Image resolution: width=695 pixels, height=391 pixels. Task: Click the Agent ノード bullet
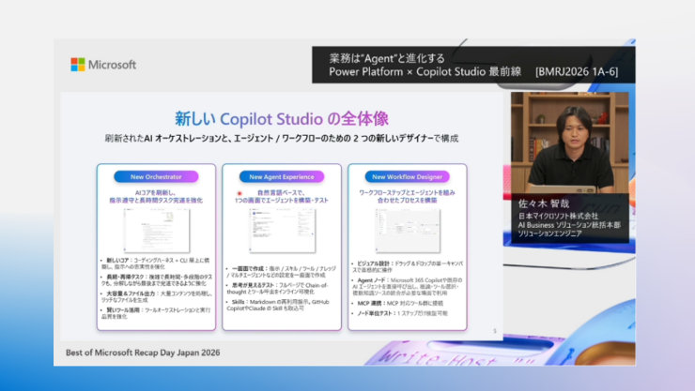[408, 286]
